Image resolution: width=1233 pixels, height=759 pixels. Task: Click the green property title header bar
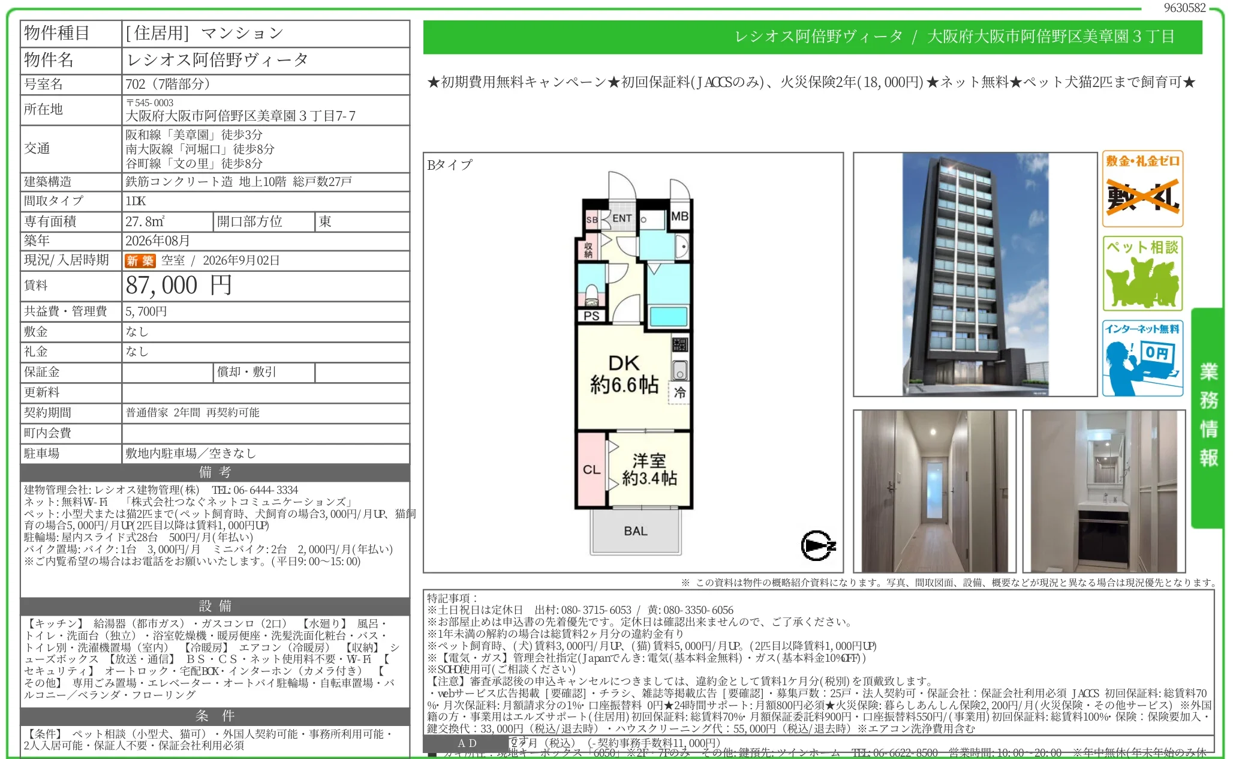pos(813,37)
